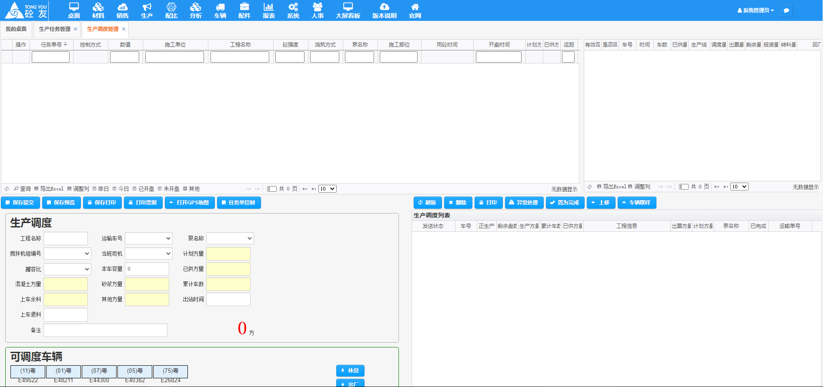Open the 运输车号 dropdown
The height and width of the screenshot is (387, 823).
(149, 238)
